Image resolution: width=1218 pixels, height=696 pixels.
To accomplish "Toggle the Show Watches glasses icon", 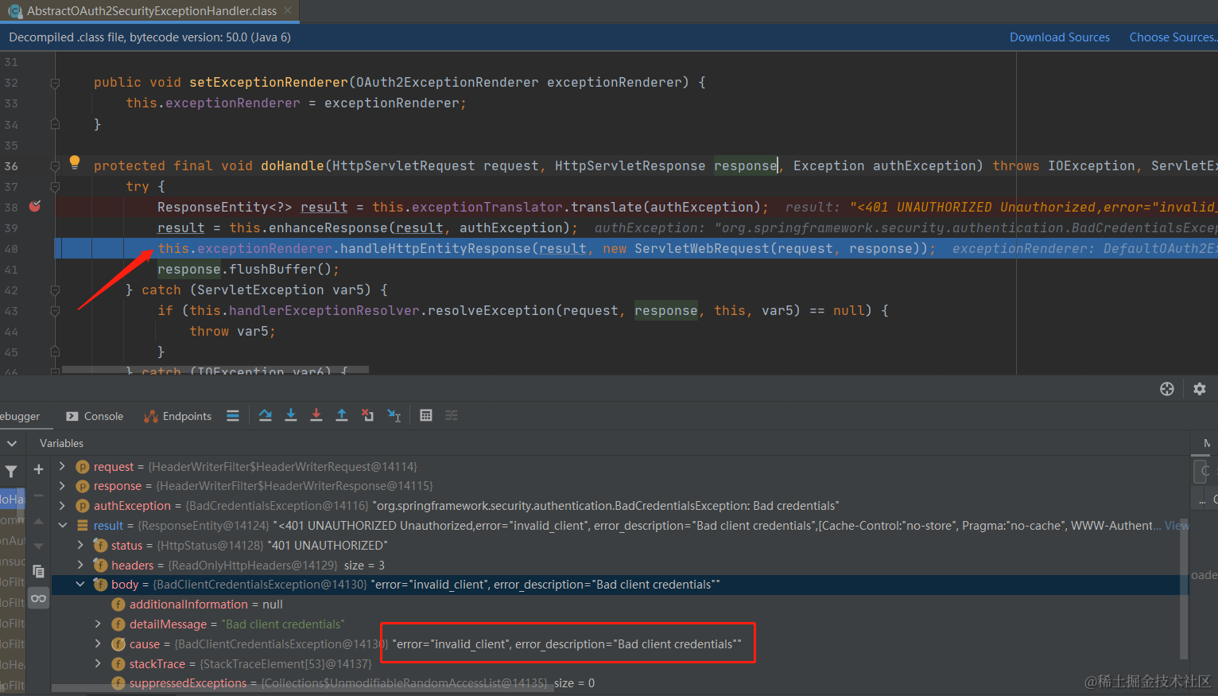I will 38,598.
